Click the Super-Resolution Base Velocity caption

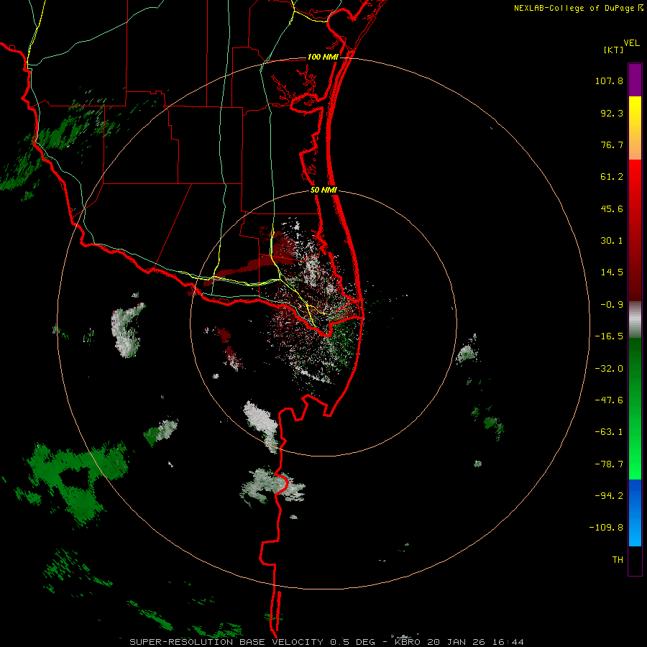(326, 642)
